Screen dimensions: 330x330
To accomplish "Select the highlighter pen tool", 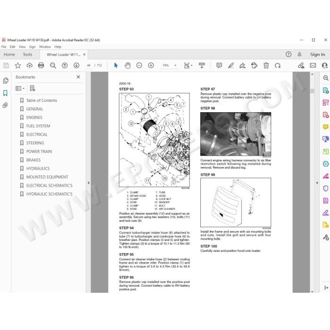I will click(x=231, y=66).
